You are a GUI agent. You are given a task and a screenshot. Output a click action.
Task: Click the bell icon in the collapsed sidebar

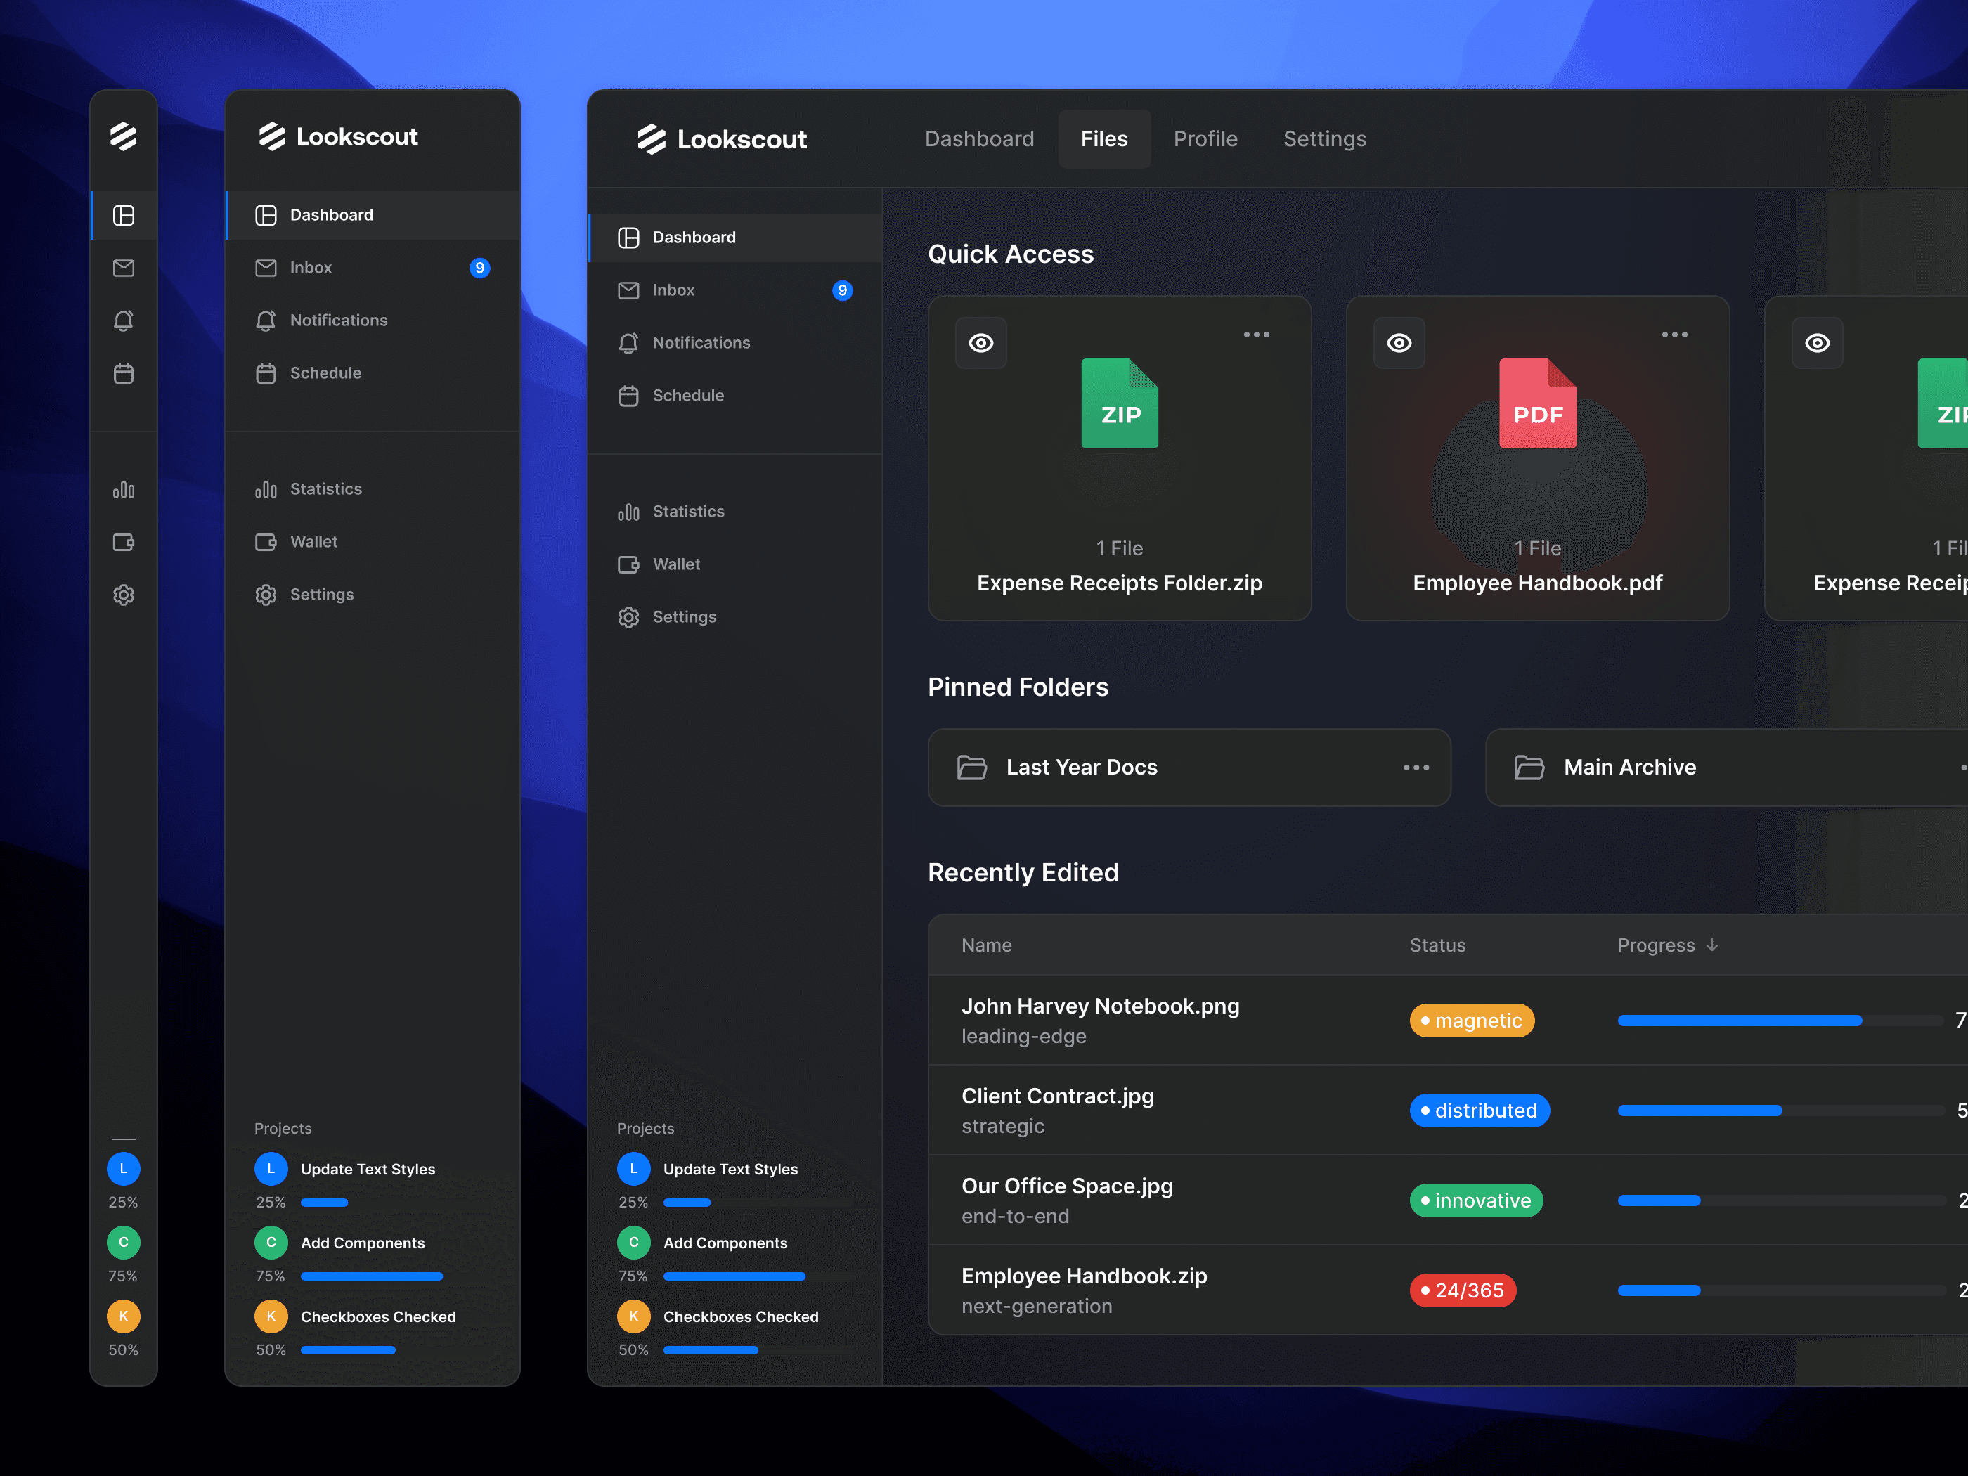(124, 321)
